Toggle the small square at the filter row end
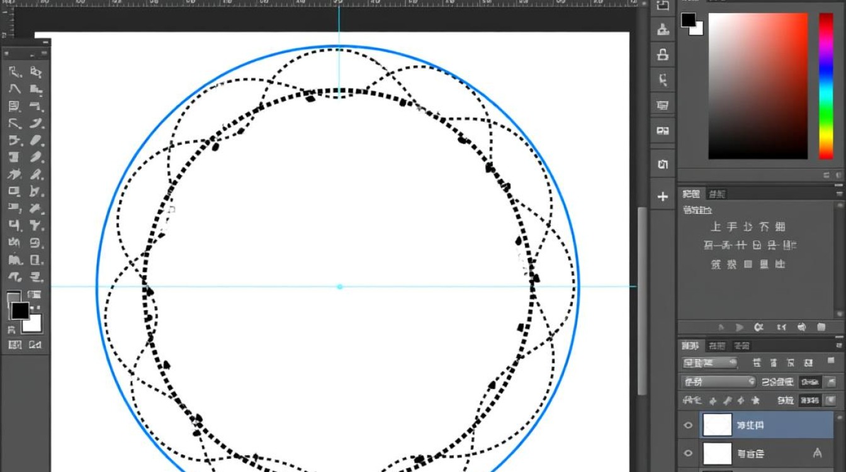The height and width of the screenshot is (472, 846). (831, 361)
